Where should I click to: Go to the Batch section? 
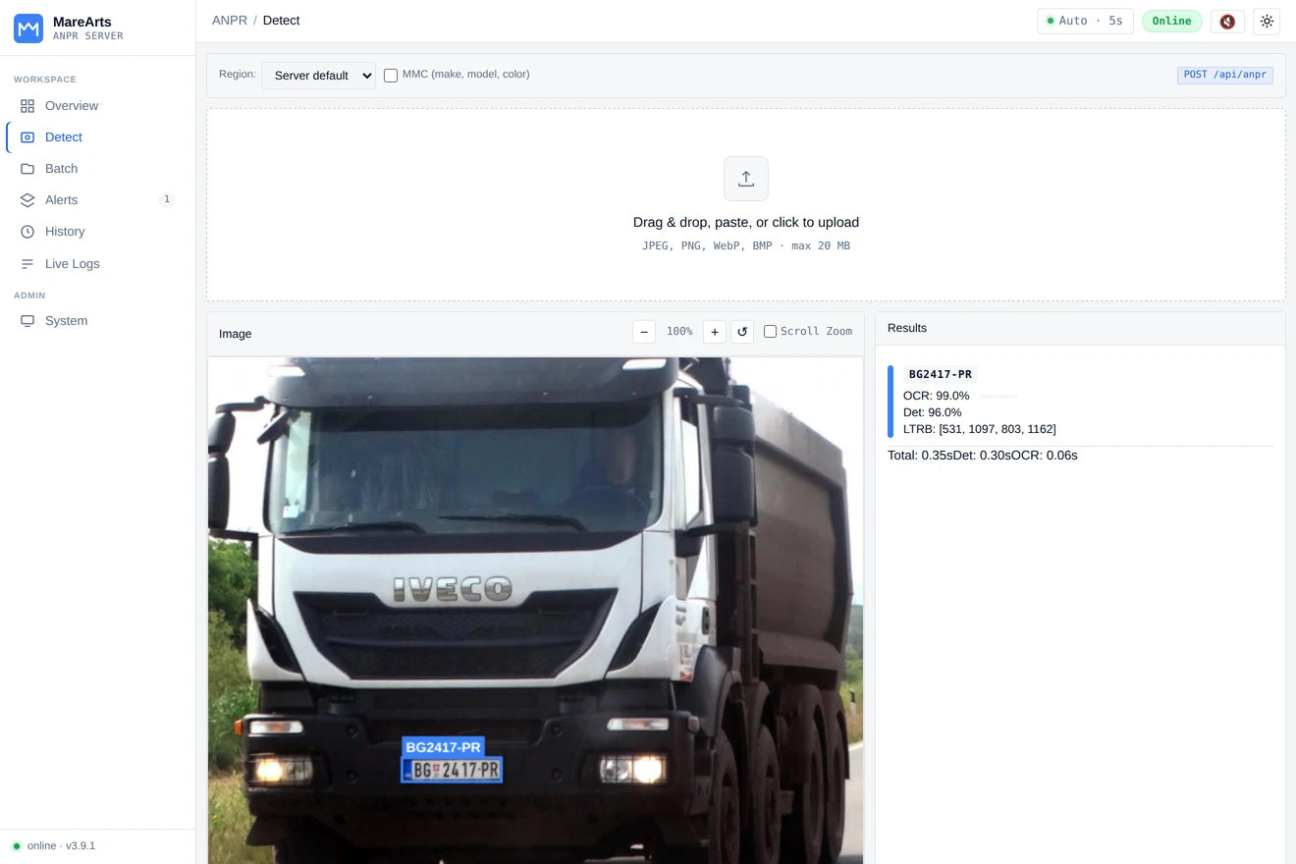(x=98, y=169)
